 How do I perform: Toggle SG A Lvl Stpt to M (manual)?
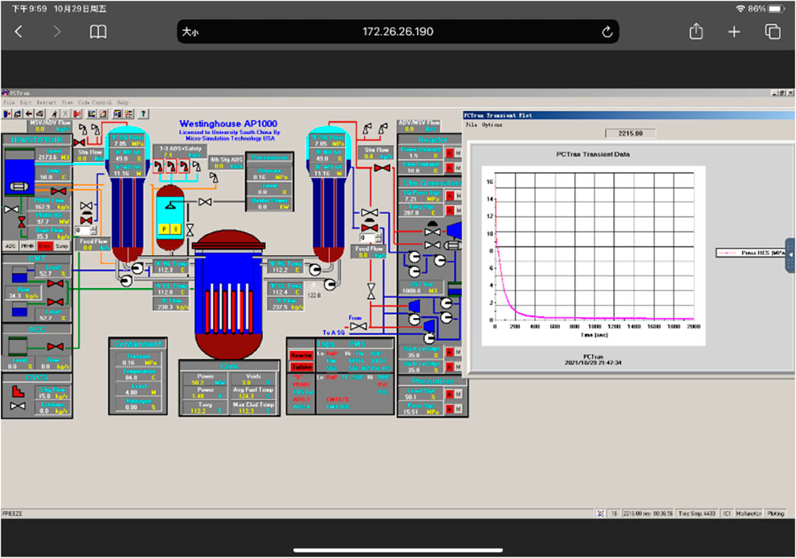point(458,352)
